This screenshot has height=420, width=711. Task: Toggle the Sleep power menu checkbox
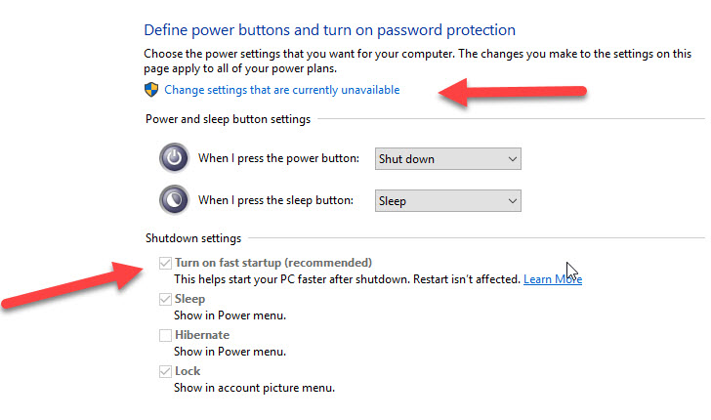165,299
